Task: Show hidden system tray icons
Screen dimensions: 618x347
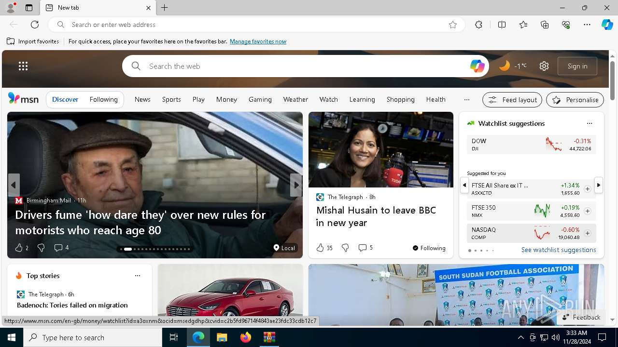Action: click(x=520, y=337)
